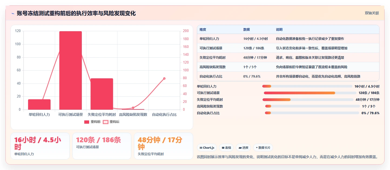Screen dimensions: 390x170
Task: Click 单轮回归人力 row in the table
Action: [288, 39]
